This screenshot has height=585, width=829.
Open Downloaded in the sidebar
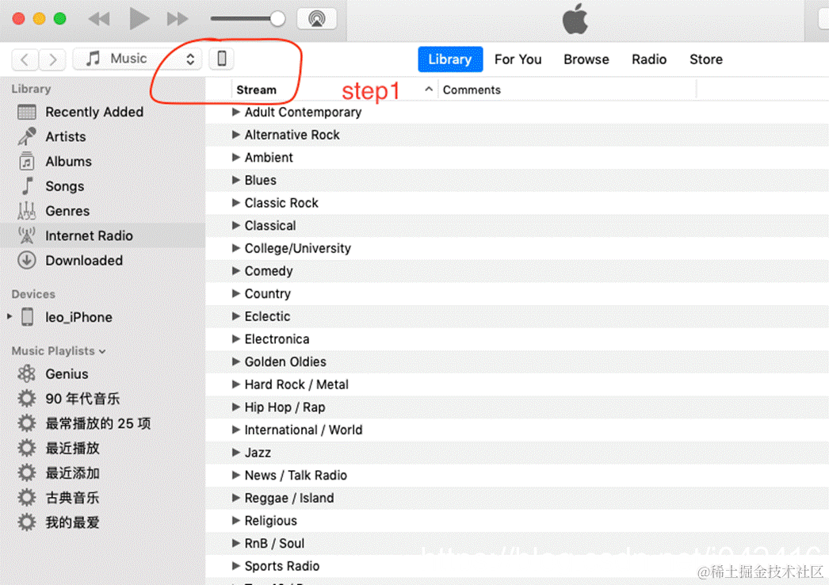(x=102, y=260)
